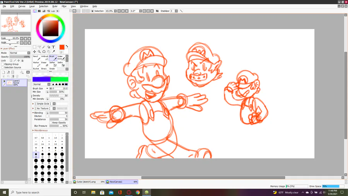Select the Eyedropper color picker tool
This screenshot has height=196, width=348.
pos(53,52)
